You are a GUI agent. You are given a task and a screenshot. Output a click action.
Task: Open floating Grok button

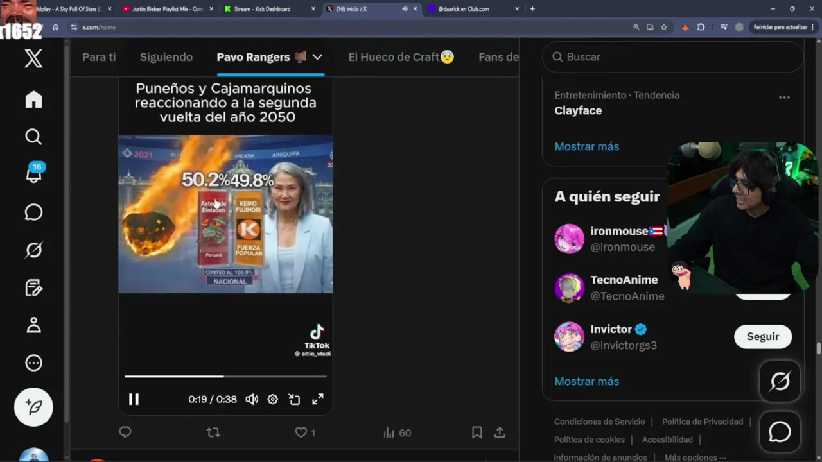(780, 382)
